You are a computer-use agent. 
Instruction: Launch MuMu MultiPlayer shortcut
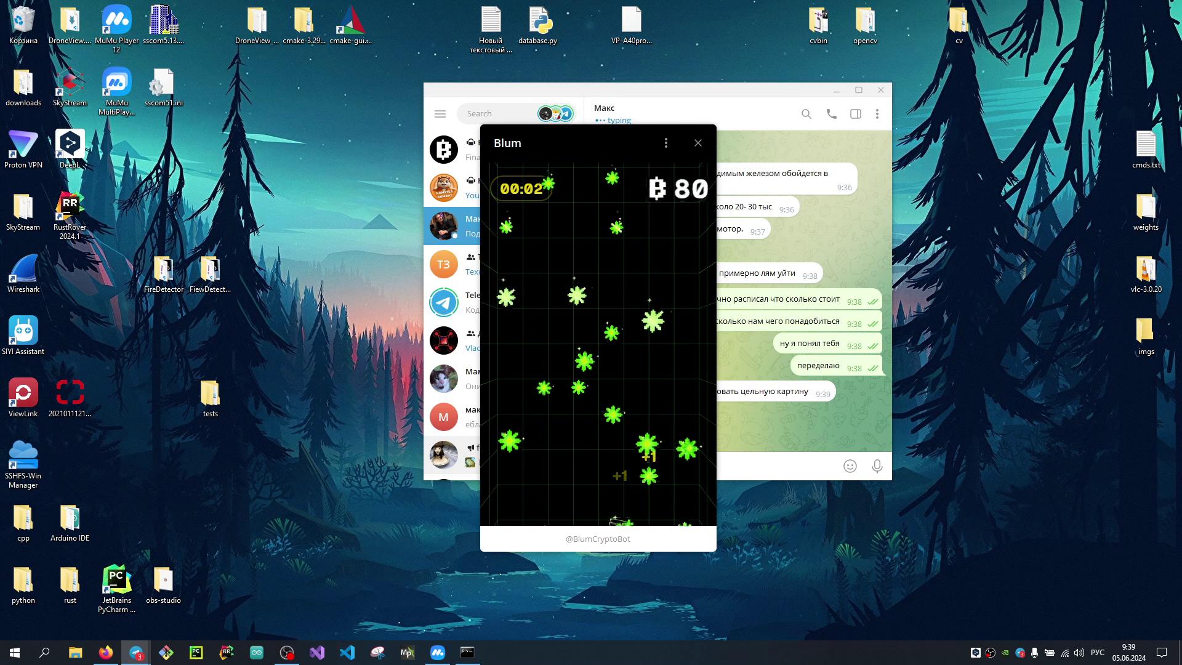tap(116, 91)
